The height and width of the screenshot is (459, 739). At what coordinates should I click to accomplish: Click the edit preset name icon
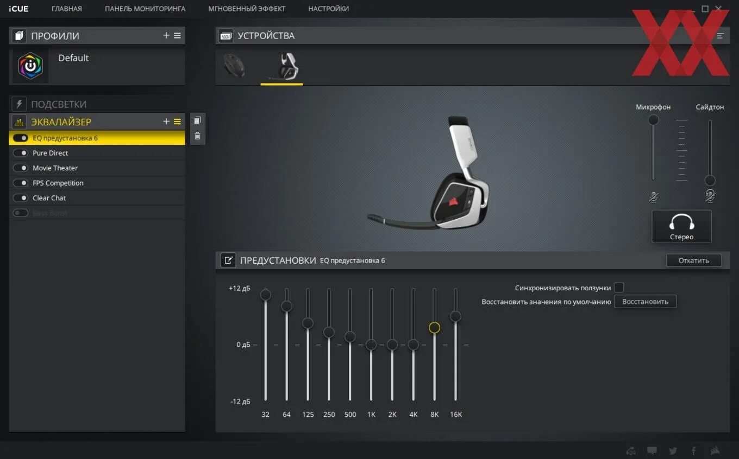coord(228,260)
